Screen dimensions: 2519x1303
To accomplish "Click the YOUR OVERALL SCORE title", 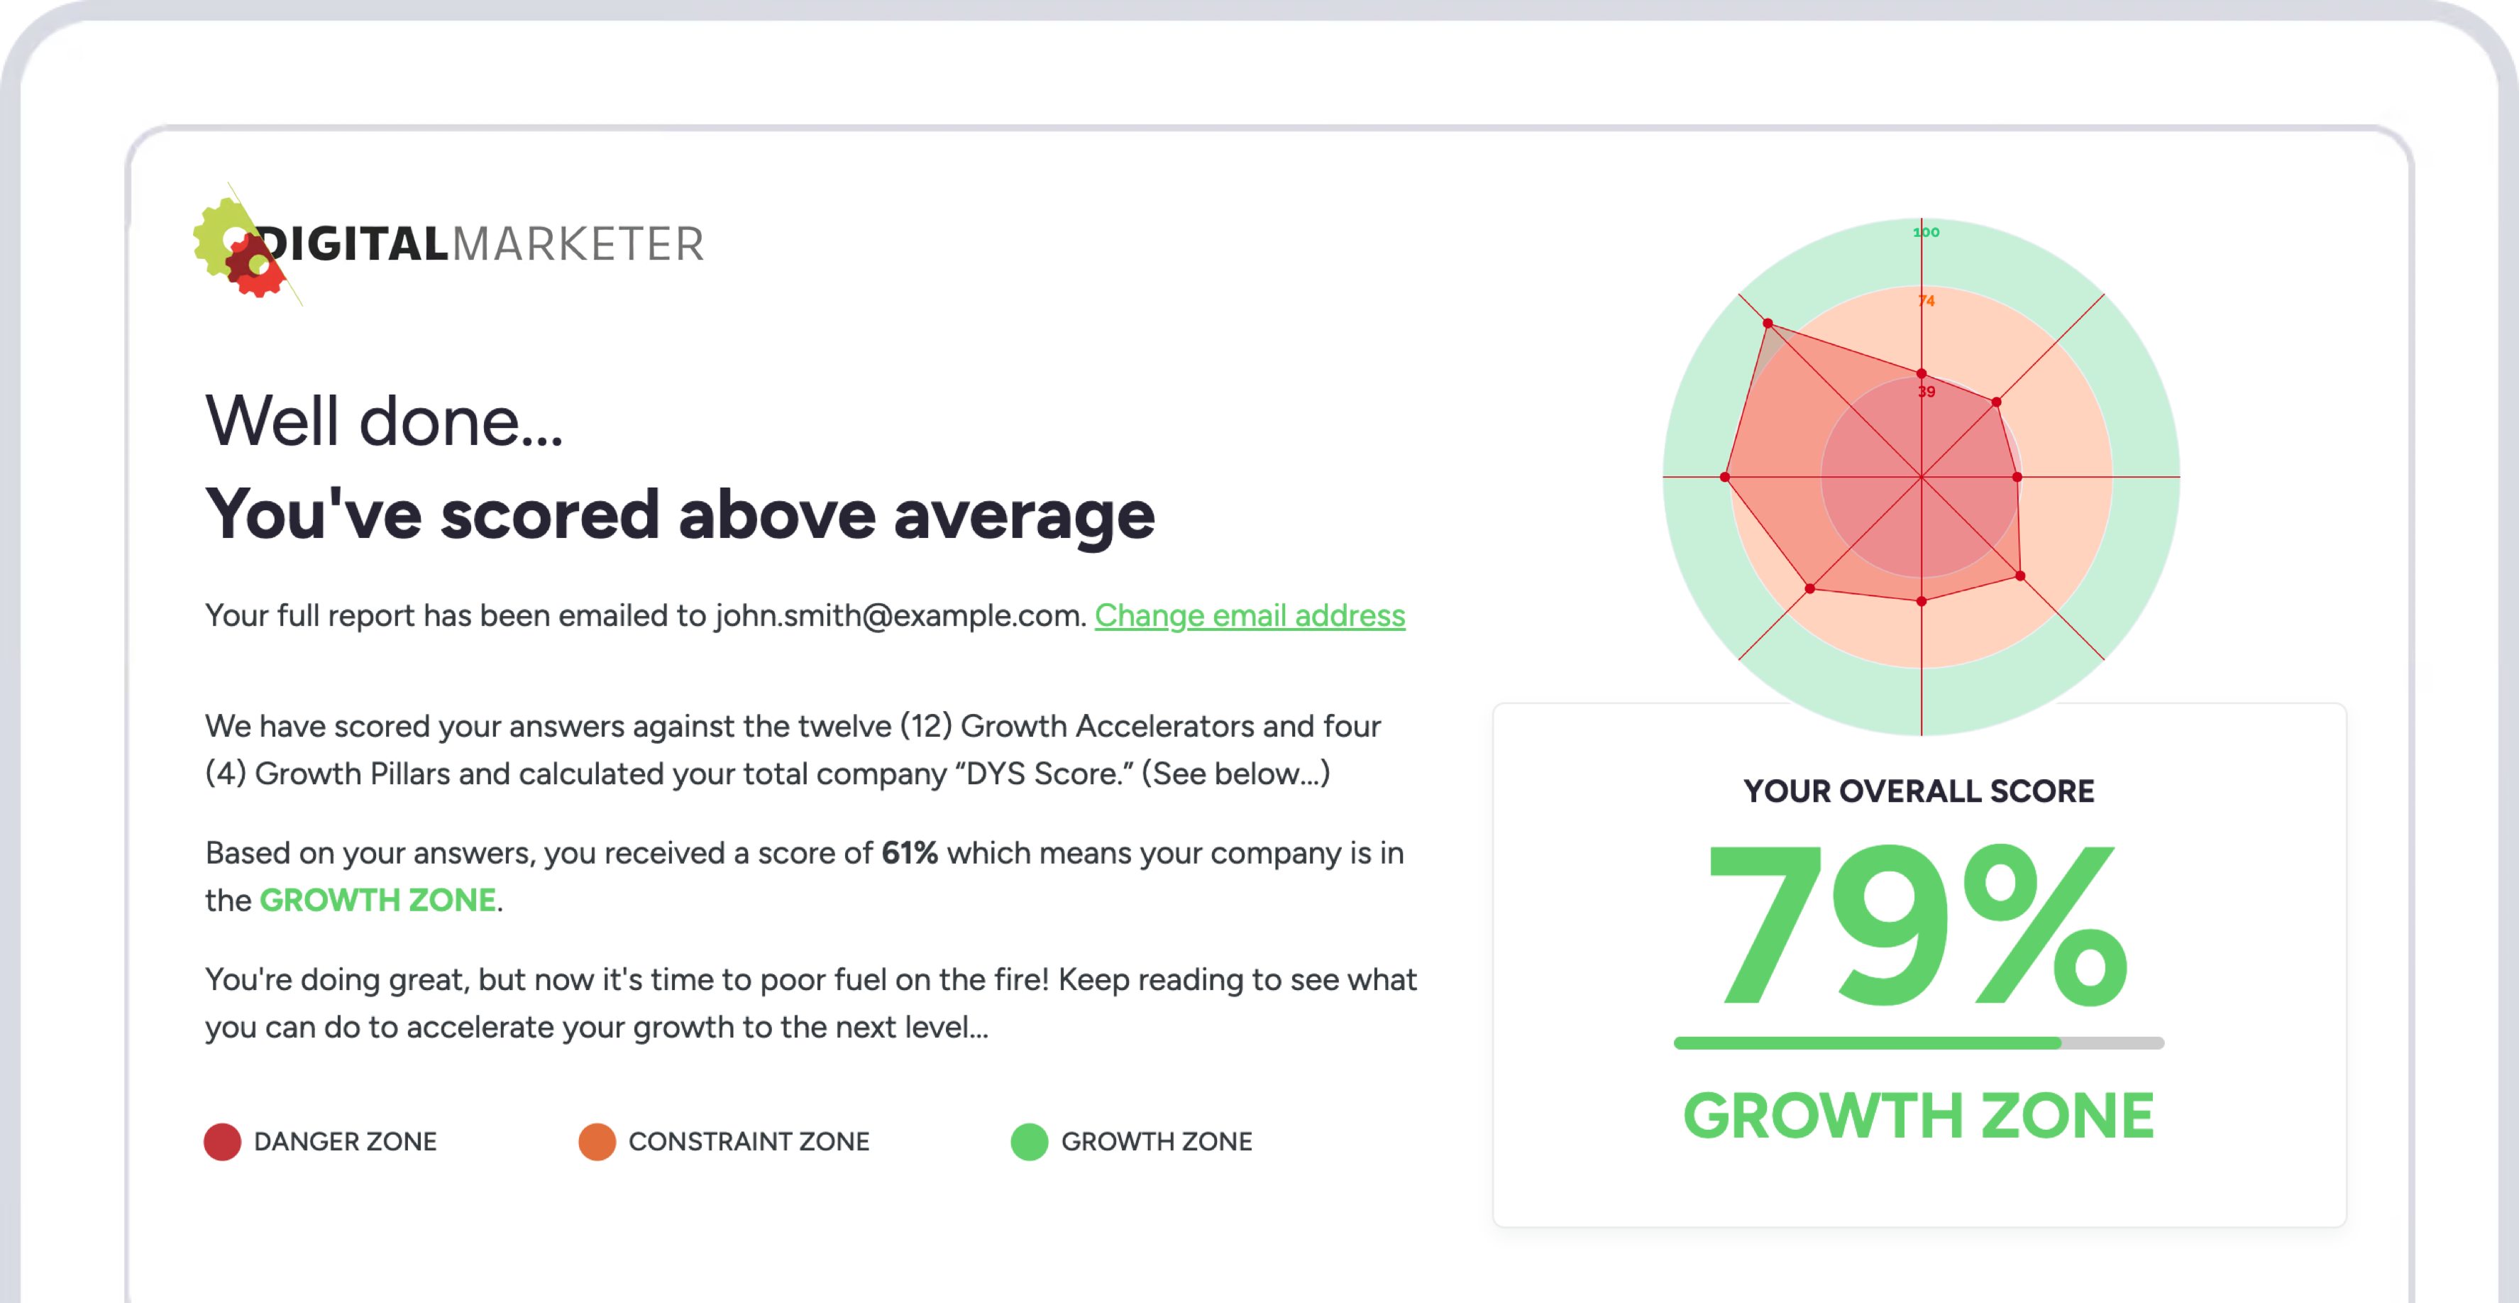I will point(1919,791).
